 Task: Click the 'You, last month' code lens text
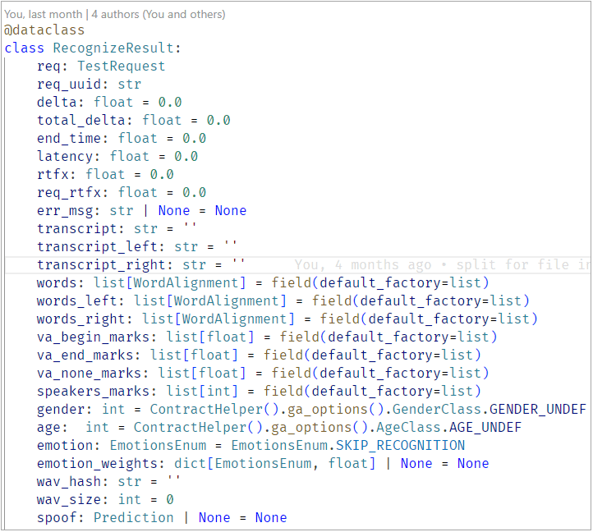[43, 14]
